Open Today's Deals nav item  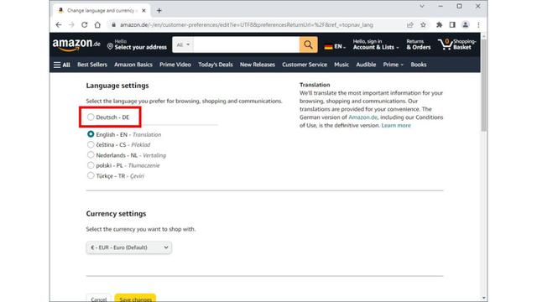point(216,65)
